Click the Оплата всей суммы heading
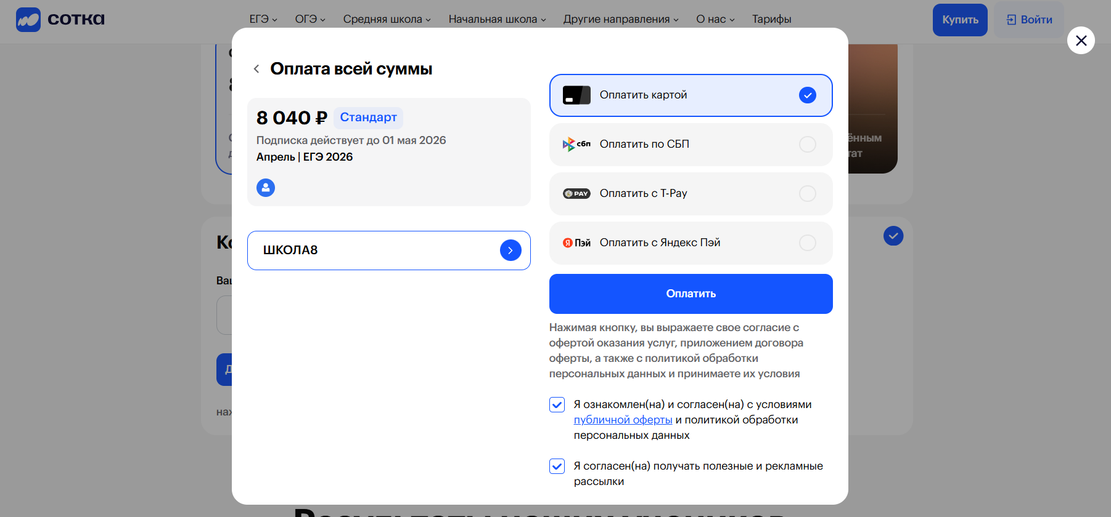1111x517 pixels. [351, 69]
